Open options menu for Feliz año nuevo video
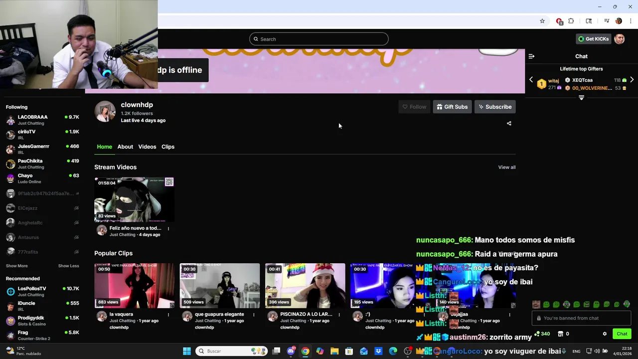Screen dimensions: 638x359 168,229
